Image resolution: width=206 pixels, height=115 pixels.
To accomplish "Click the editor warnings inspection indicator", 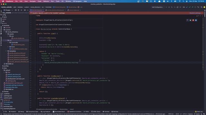I will click(x=197, y=16).
